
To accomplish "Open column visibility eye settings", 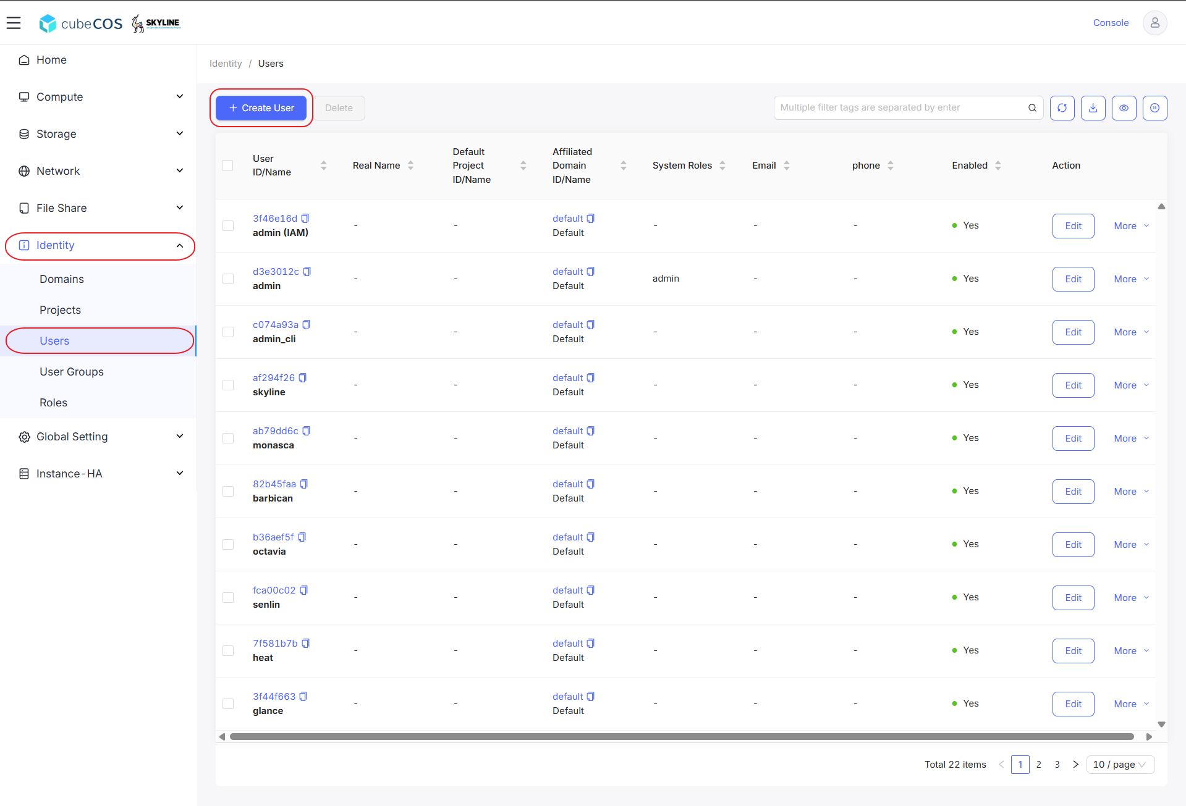I will (x=1124, y=108).
